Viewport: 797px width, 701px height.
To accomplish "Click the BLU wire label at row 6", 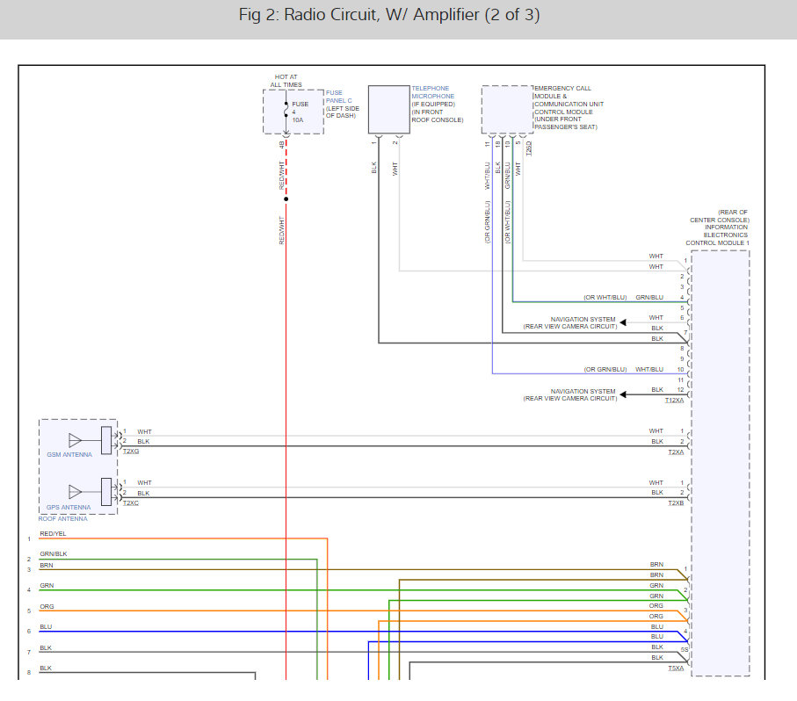I will (x=46, y=627).
